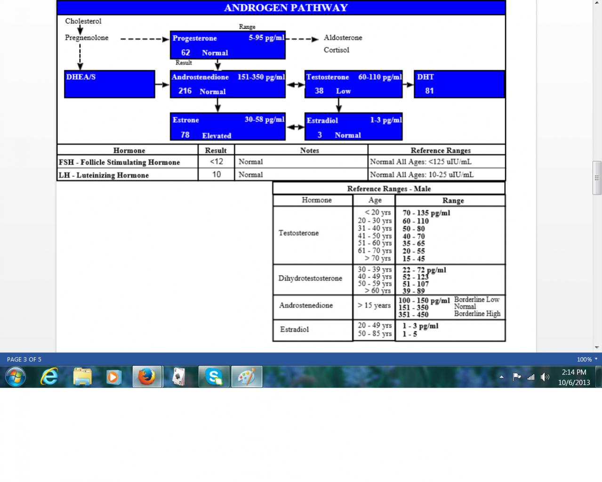Click the PAGE 3 OF 5 indicator
Image resolution: width=602 pixels, height=482 pixels.
pyautogui.click(x=24, y=359)
